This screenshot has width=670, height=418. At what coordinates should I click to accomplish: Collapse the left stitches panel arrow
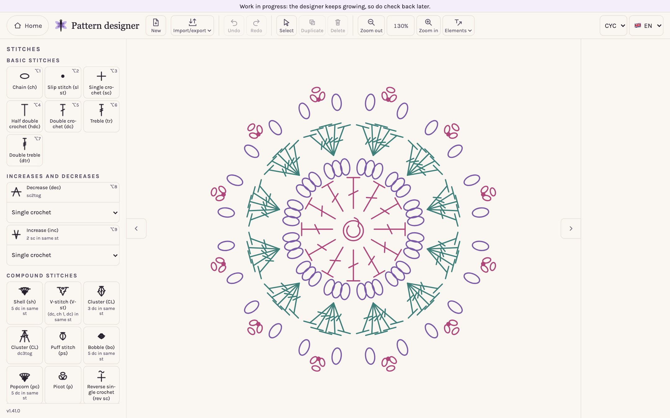pyautogui.click(x=136, y=229)
